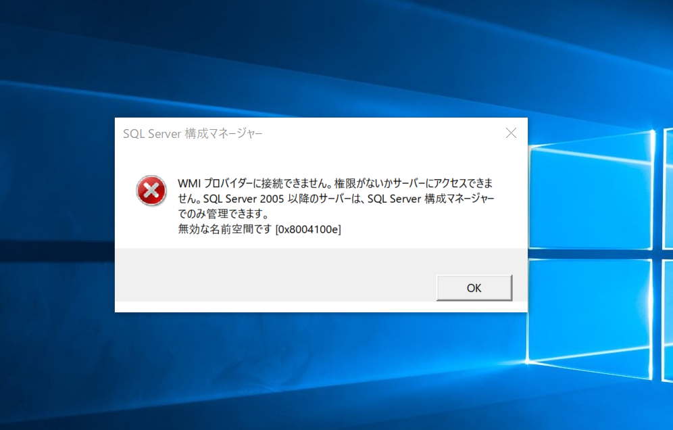Click the でのみ管理できます。 message line
Screen dimensions: 673x430
[x=223, y=214]
